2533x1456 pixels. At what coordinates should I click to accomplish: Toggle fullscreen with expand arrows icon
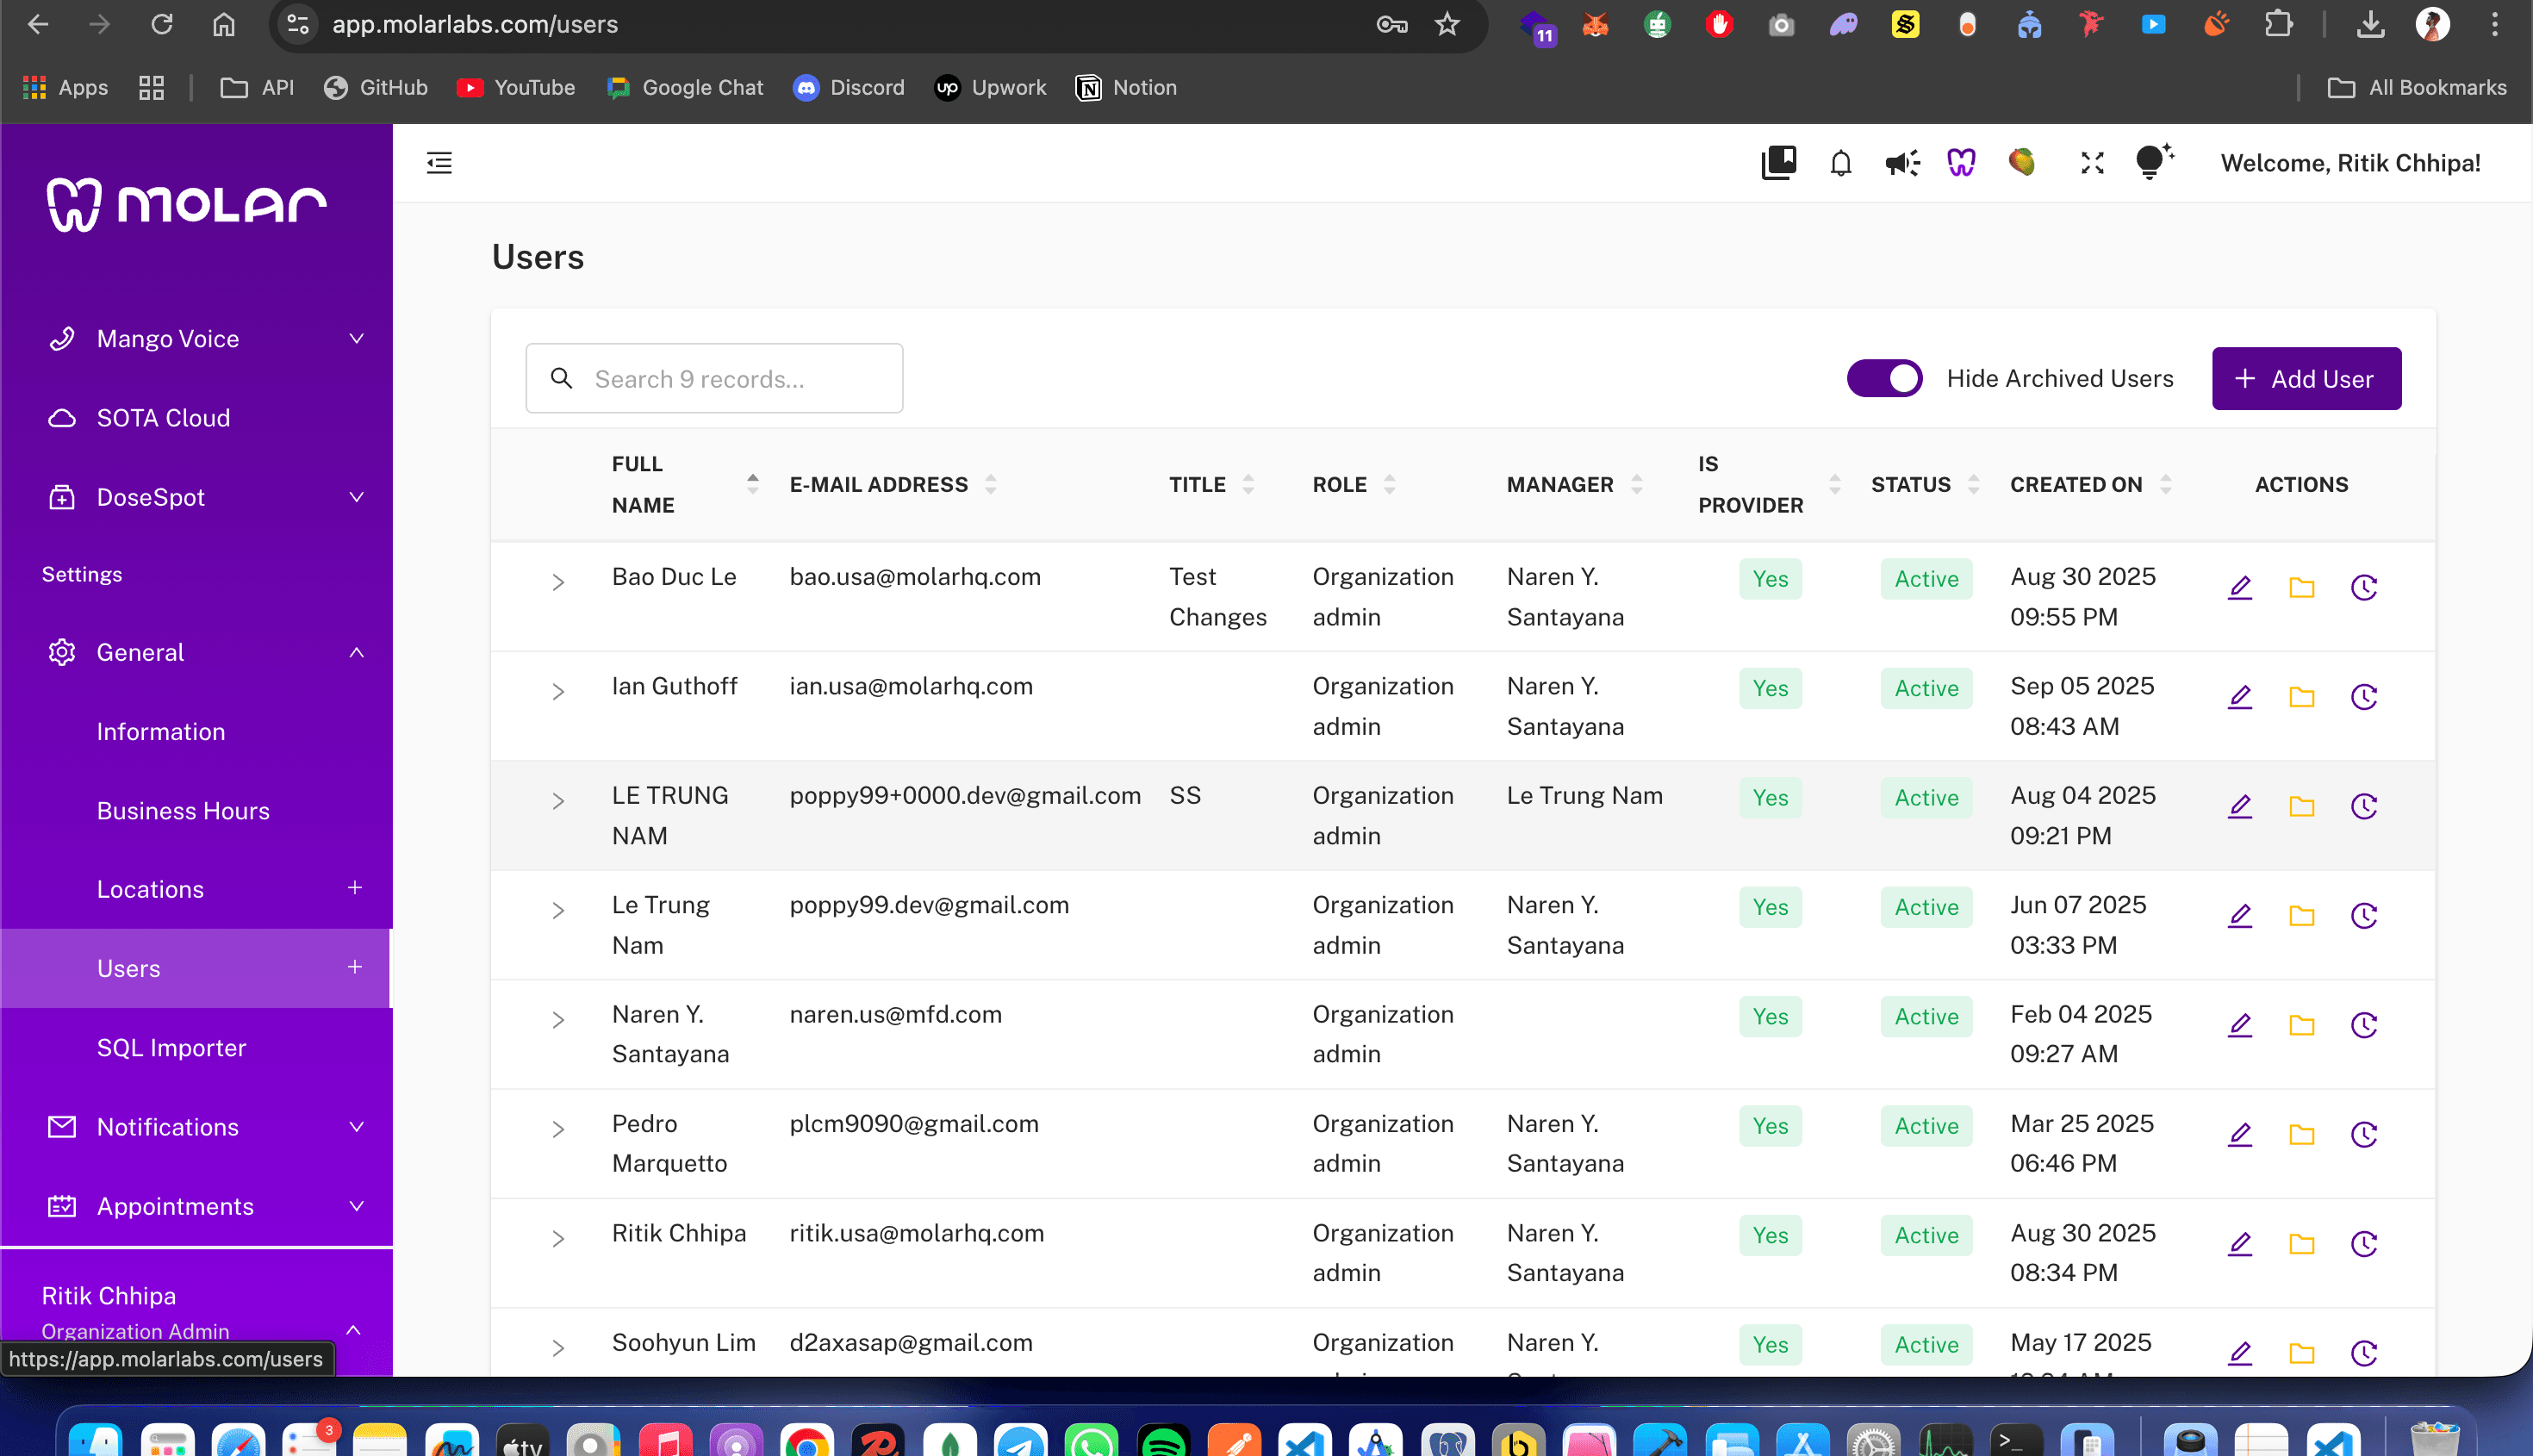tap(2092, 163)
